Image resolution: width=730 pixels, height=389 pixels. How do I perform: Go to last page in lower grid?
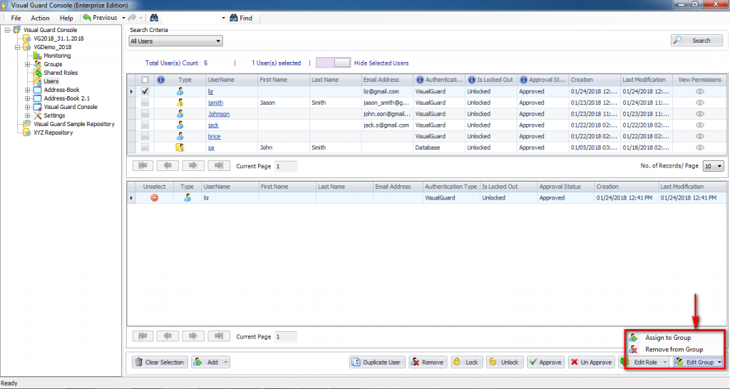pos(218,336)
